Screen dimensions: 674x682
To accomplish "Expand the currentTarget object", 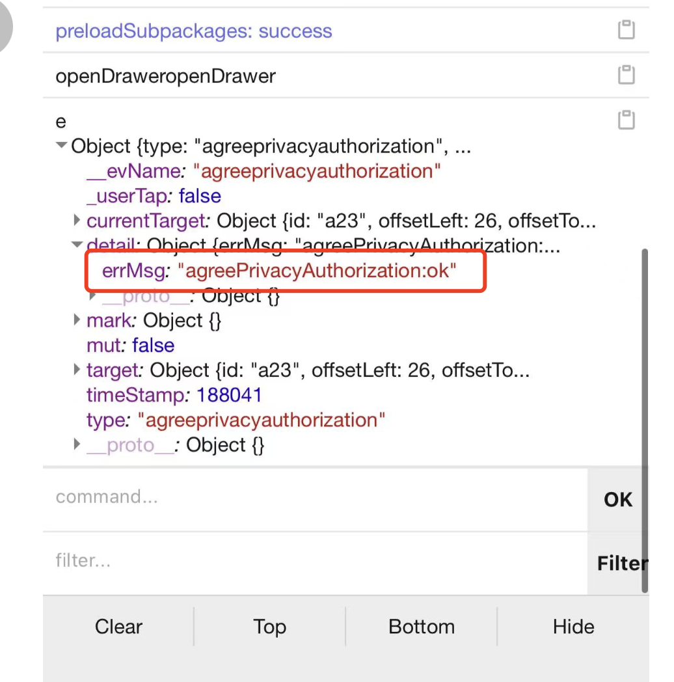I will 77,221.
